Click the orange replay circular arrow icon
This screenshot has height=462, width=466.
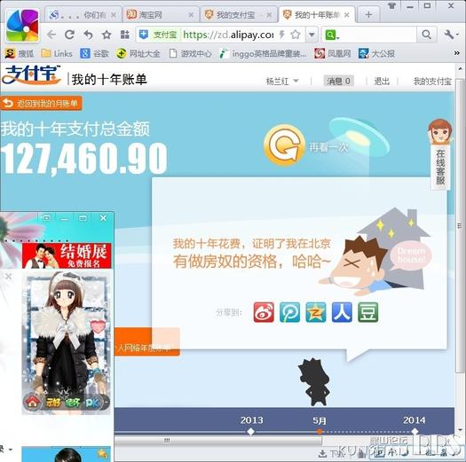pos(284,145)
